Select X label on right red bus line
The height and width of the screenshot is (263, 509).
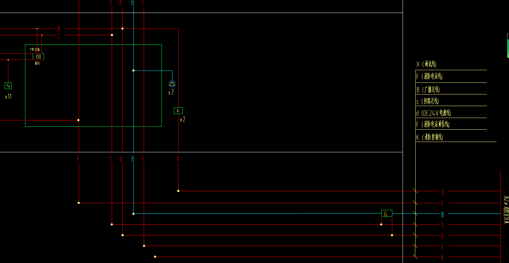click(443, 192)
